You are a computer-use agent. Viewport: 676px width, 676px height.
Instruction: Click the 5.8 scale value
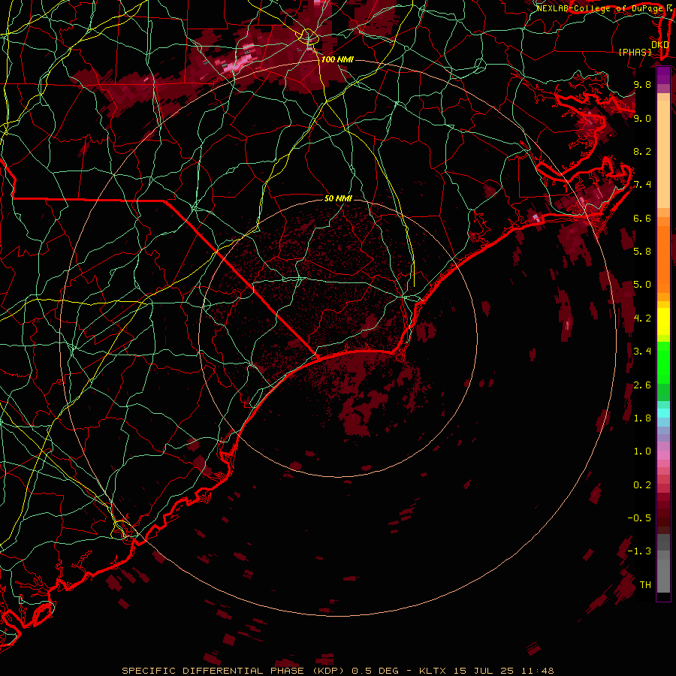click(642, 252)
